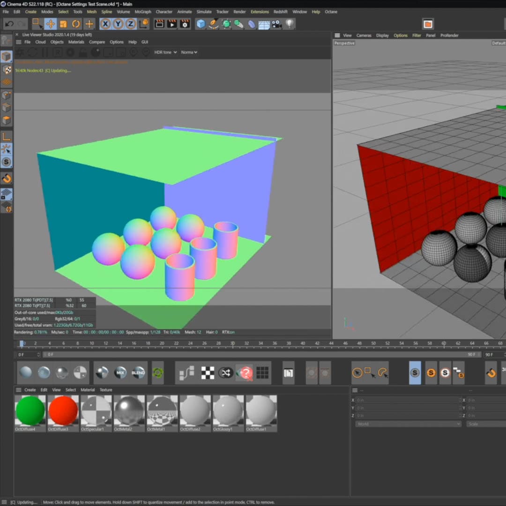The height and width of the screenshot is (506, 506).
Task: Add a Cube primitive object
Action: click(201, 24)
